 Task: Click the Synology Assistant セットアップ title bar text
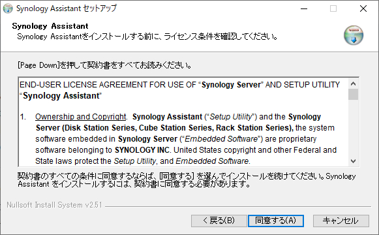pyautogui.click(x=67, y=8)
